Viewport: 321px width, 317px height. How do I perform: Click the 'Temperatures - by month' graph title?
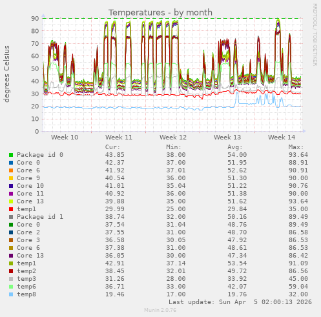(x=160, y=13)
